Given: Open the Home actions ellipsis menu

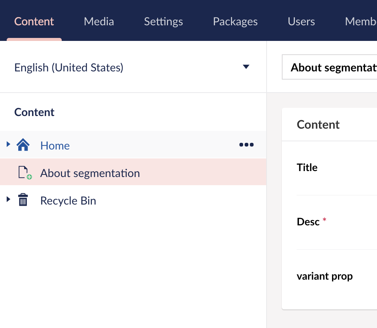Looking at the screenshot, I should click(246, 145).
